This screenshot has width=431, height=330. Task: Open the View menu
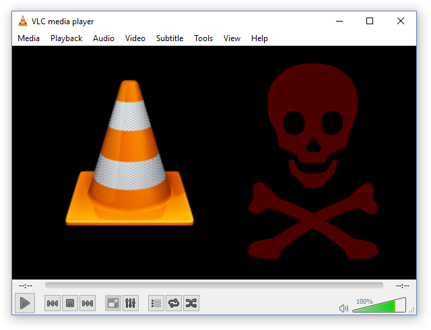click(x=232, y=38)
